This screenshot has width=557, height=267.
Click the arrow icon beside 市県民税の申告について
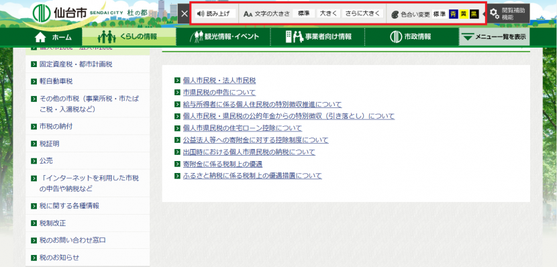pyautogui.click(x=177, y=93)
